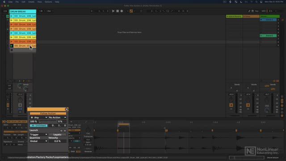Click the B button on Delay return
This screenshot has height=161, width=286.
pos(248,105)
